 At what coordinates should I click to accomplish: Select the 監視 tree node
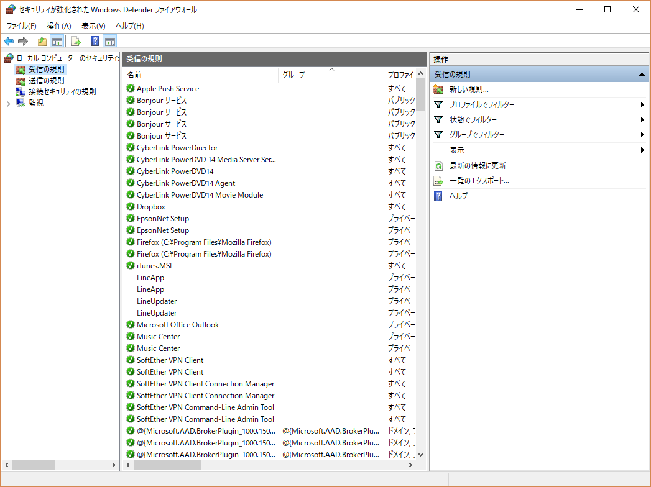[36, 103]
